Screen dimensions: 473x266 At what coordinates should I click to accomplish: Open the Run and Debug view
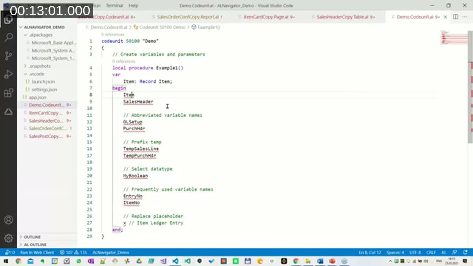8,74
